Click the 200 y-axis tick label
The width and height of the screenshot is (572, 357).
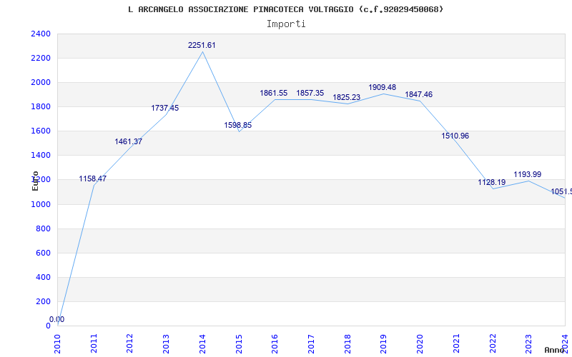pos(44,301)
